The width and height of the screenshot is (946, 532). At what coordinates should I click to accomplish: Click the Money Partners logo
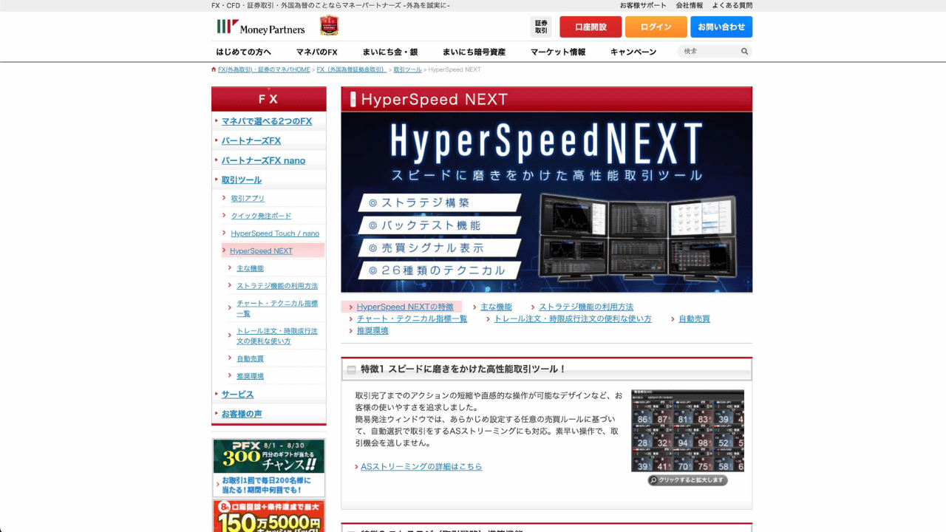260,27
